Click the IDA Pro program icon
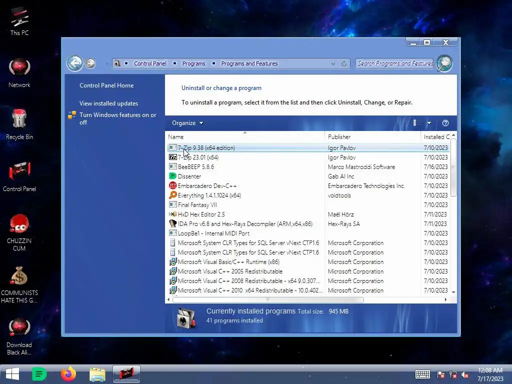 pos(172,223)
